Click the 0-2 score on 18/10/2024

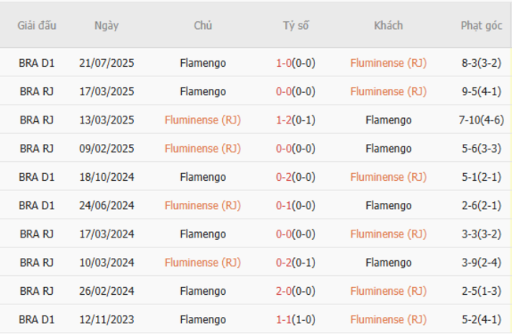pos(284,177)
